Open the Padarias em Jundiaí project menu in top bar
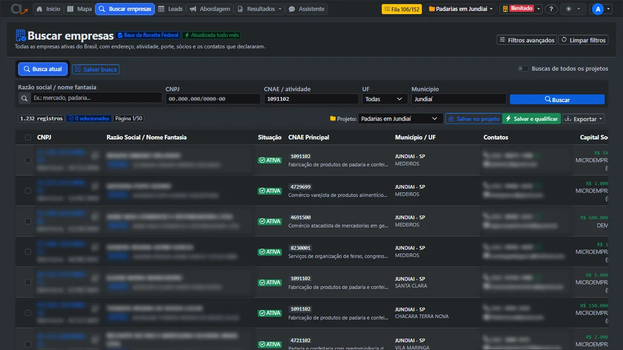 click(460, 9)
